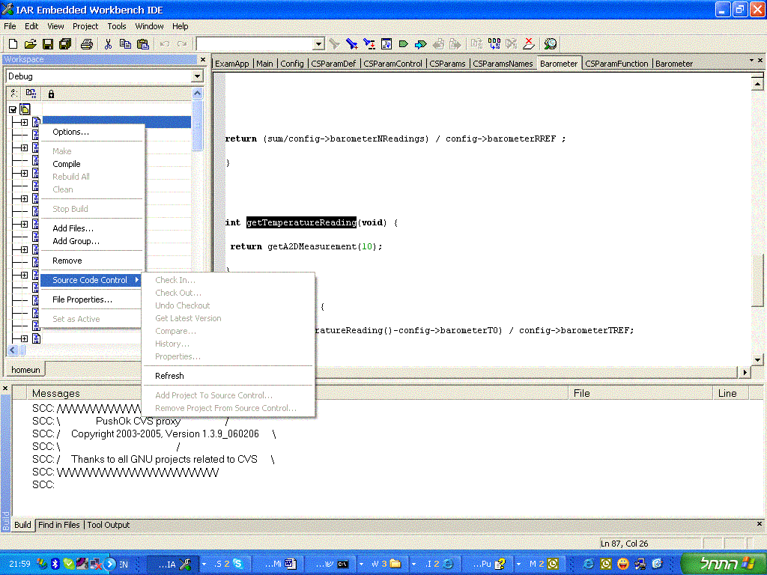Click the magnifier icon at toolbar end
Viewport: 767px width, 575px height.
[x=551, y=44]
